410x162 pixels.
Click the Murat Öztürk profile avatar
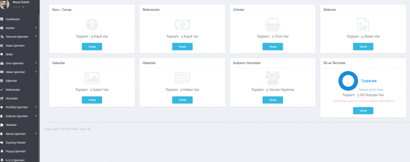click(5, 4)
